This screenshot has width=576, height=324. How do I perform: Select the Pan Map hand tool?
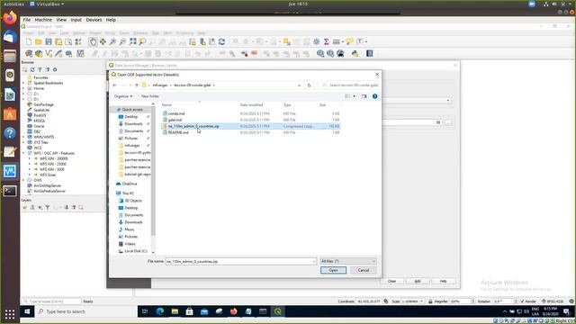coord(93,42)
